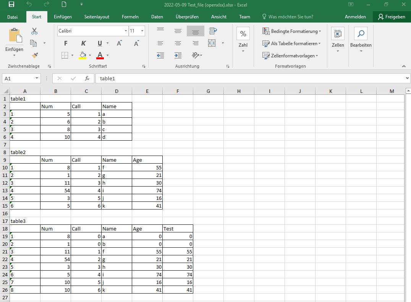Switch to the Formeln tab

tap(130, 17)
